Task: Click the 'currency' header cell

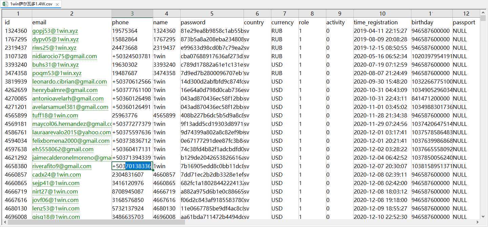Action: (x=285, y=22)
